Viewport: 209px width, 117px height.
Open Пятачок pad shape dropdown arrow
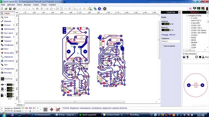[x=14, y=25]
